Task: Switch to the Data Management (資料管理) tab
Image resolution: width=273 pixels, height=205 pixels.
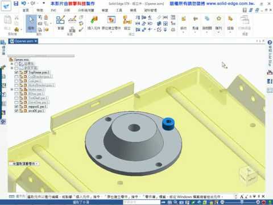Action: point(151,10)
